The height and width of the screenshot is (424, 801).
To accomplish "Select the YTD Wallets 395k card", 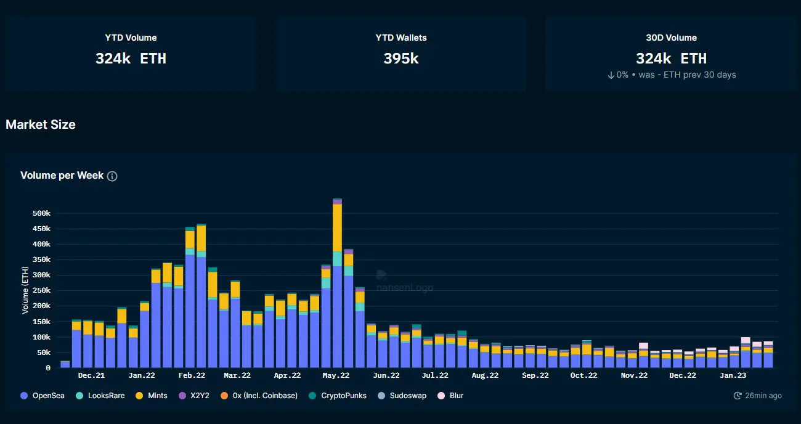I will (401, 54).
